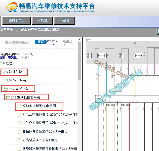Image resolution: width=159 pixels, height=151 pixels.
Task: Click the PC.190-25754 text
Action: click(52, 43)
